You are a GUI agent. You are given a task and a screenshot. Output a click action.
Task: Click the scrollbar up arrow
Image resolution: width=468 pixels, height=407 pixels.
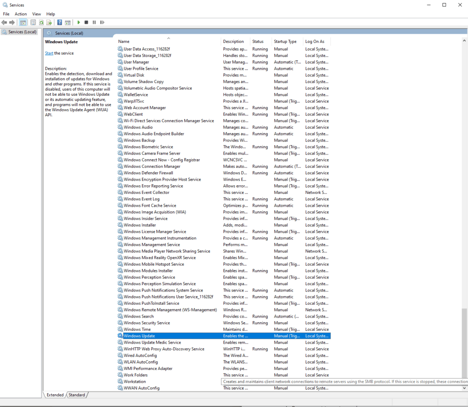464,41
